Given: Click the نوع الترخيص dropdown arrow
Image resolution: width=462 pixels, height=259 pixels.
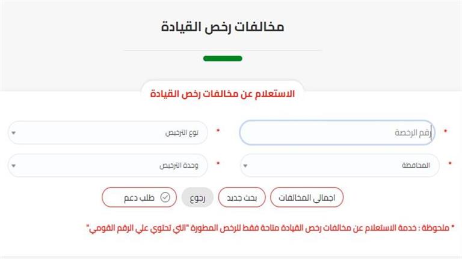Looking at the screenshot, I should click(14, 132).
